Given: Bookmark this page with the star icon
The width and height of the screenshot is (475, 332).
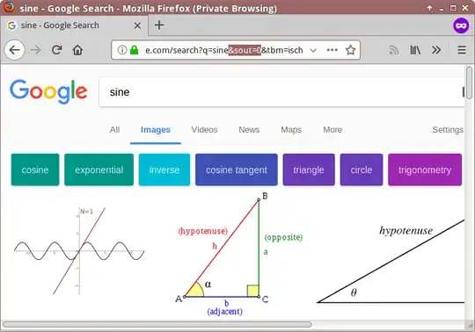Looking at the screenshot, I should (x=350, y=50).
